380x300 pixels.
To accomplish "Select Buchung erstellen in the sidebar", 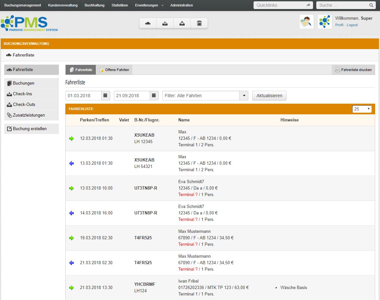I will pos(31,129).
